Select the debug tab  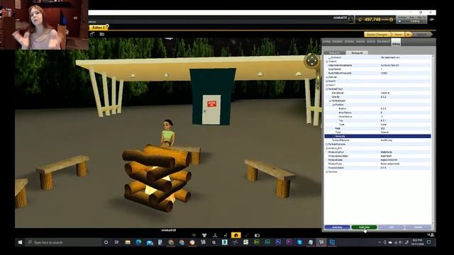396,42
